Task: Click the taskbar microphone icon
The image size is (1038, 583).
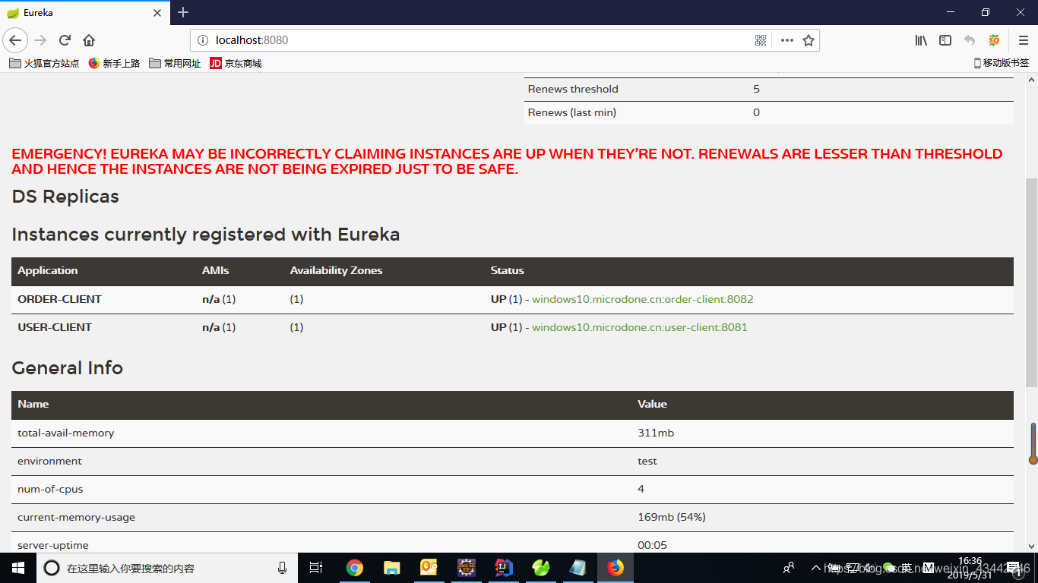Action: click(282, 568)
